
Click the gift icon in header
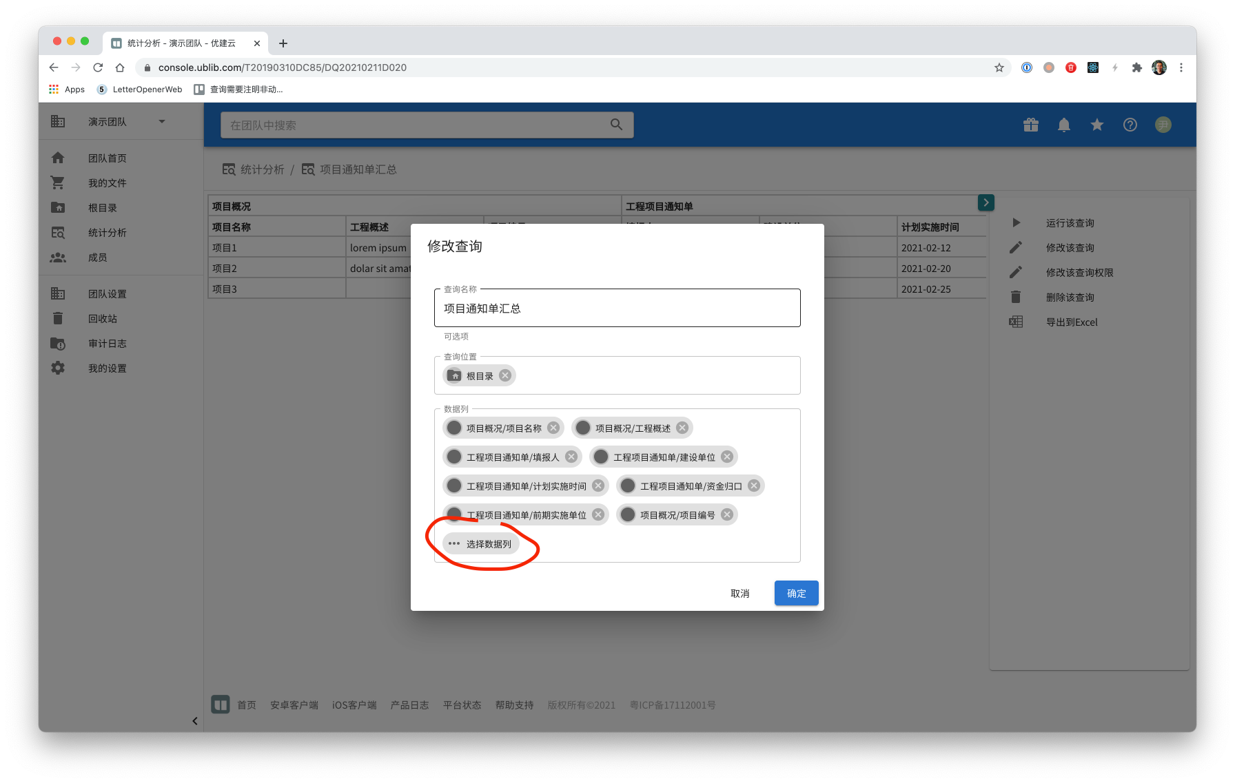[x=1030, y=125]
